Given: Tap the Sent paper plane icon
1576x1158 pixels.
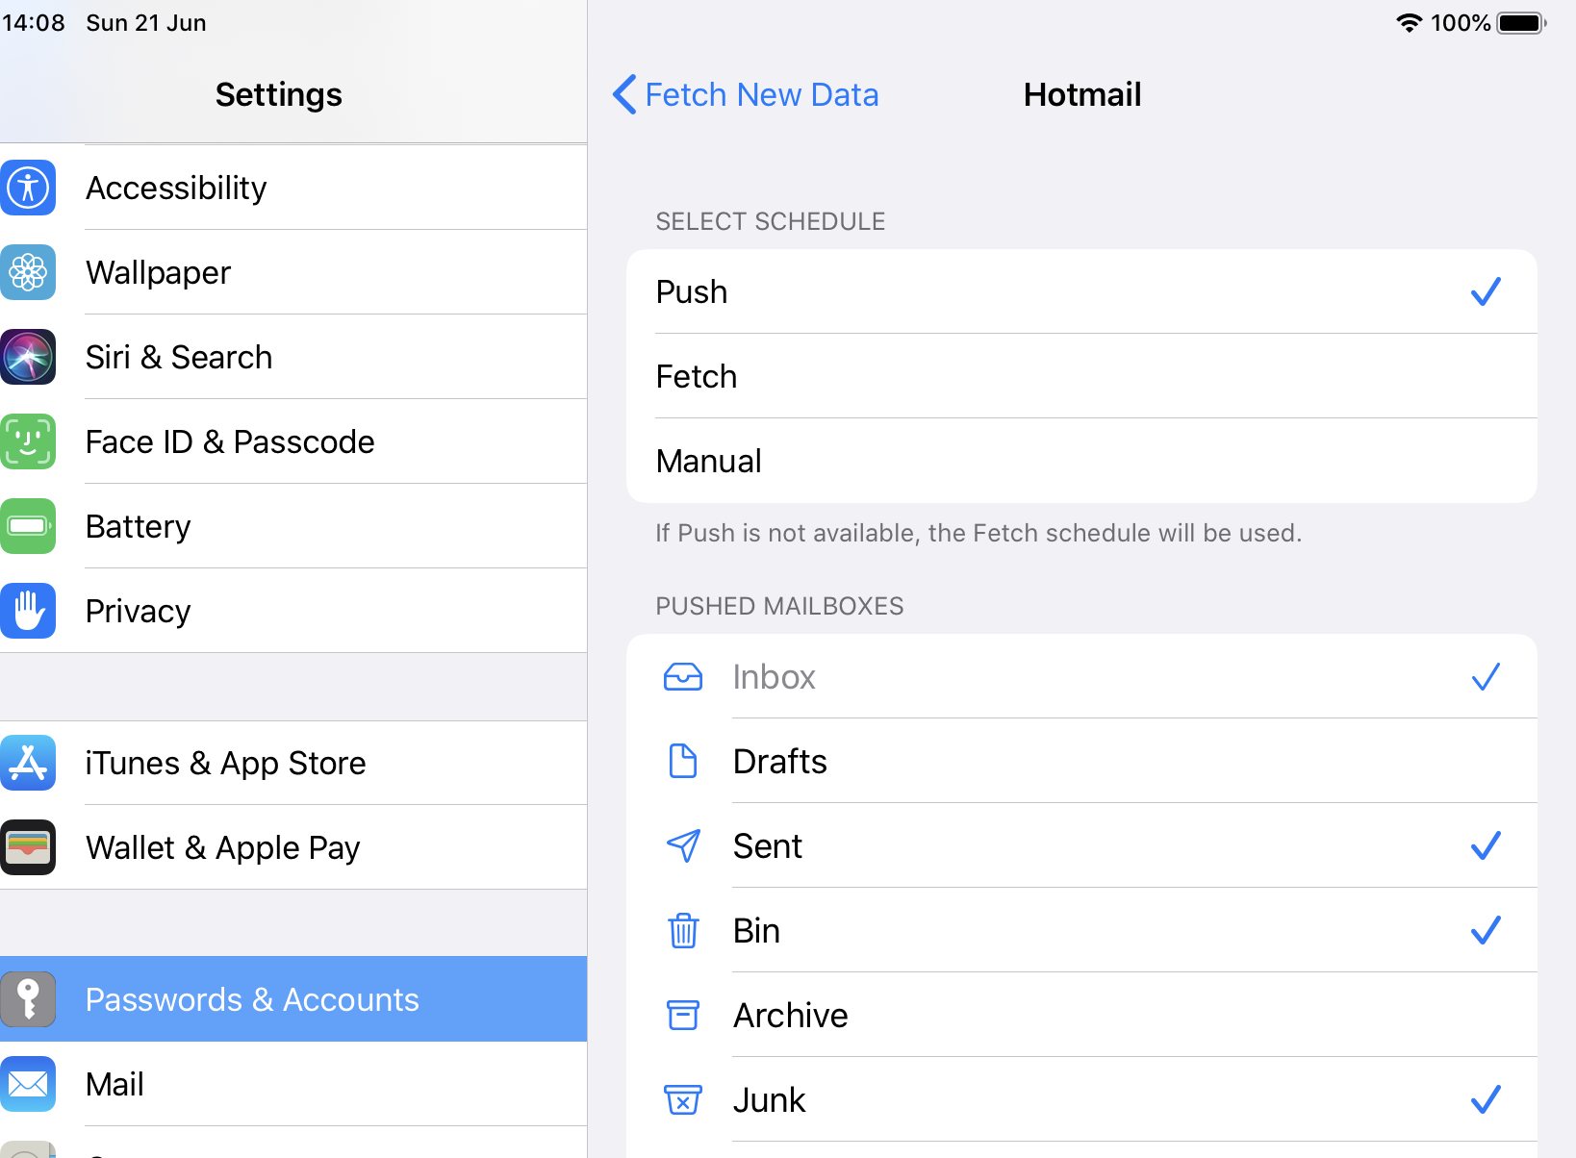Looking at the screenshot, I should (x=683, y=845).
